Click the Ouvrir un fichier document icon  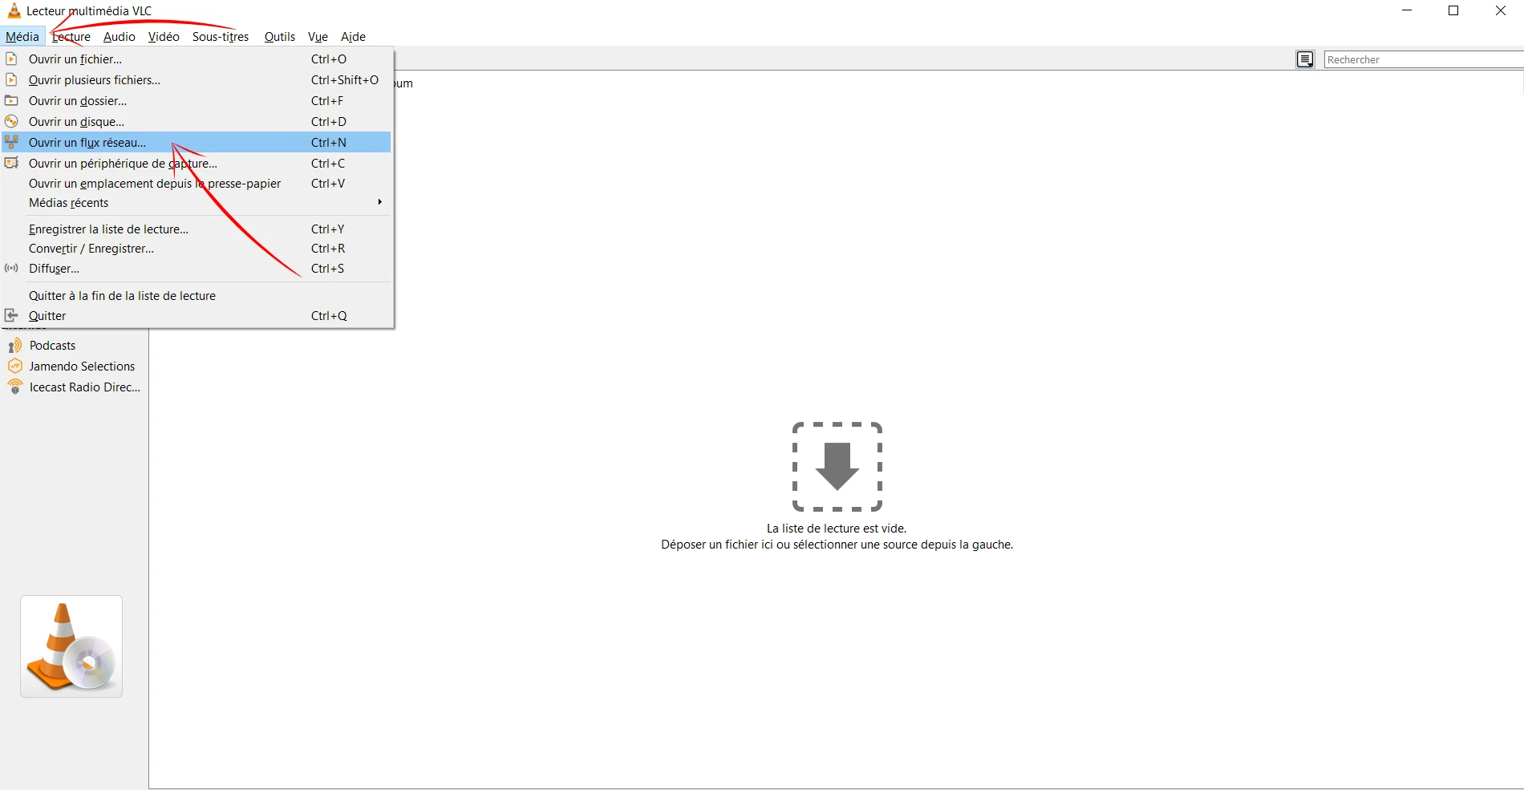11,59
